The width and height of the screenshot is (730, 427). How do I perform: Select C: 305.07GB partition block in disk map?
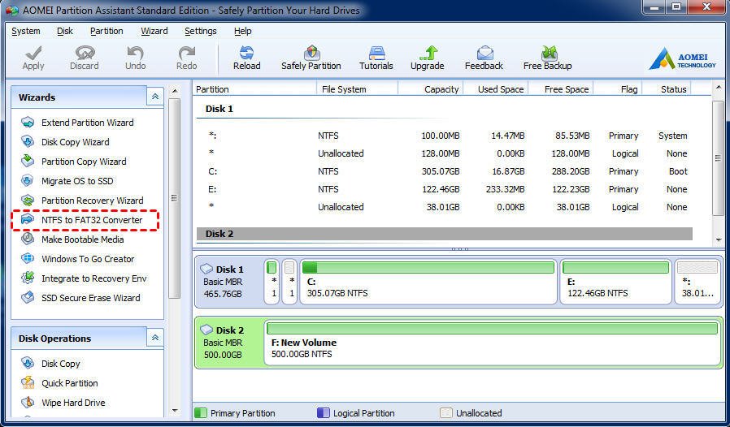(x=428, y=282)
